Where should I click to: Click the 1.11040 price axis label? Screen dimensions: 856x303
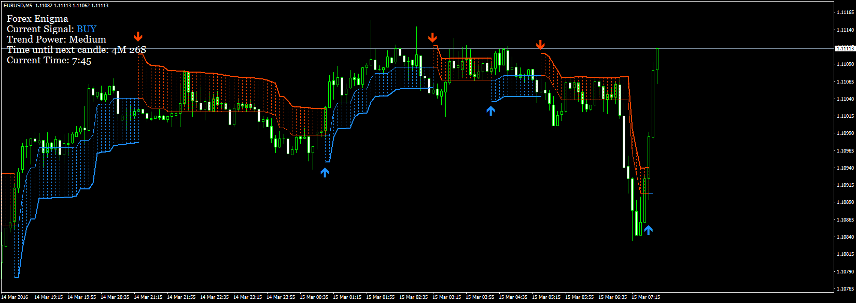tap(845, 99)
